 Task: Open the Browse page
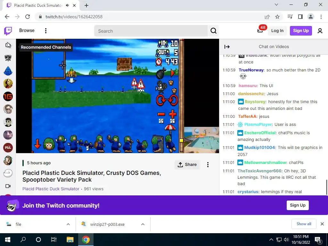27,30
